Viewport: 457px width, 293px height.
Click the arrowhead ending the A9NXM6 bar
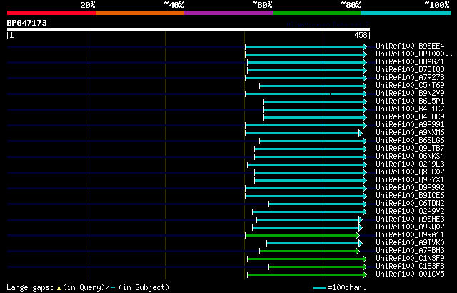point(361,133)
